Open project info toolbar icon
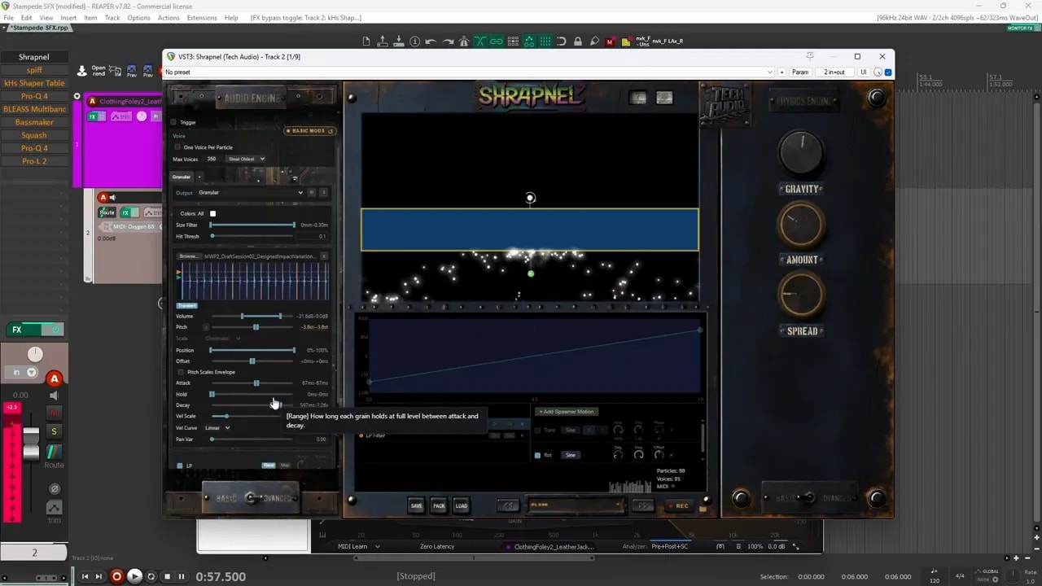1042x586 pixels. [x=415, y=42]
